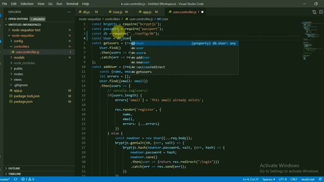
Task: Open user.controller.js in file tree
Action: pyautogui.click(x=27, y=52)
